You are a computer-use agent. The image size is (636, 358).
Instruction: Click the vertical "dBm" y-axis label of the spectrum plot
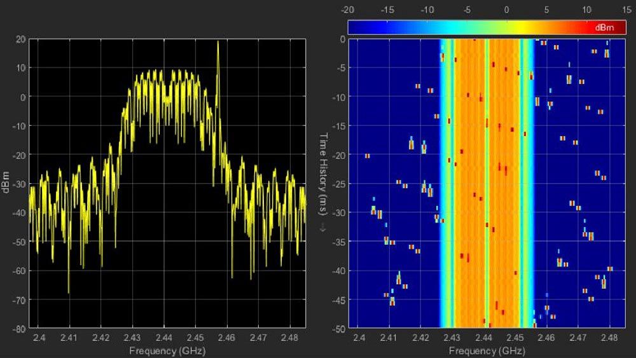click(6, 183)
